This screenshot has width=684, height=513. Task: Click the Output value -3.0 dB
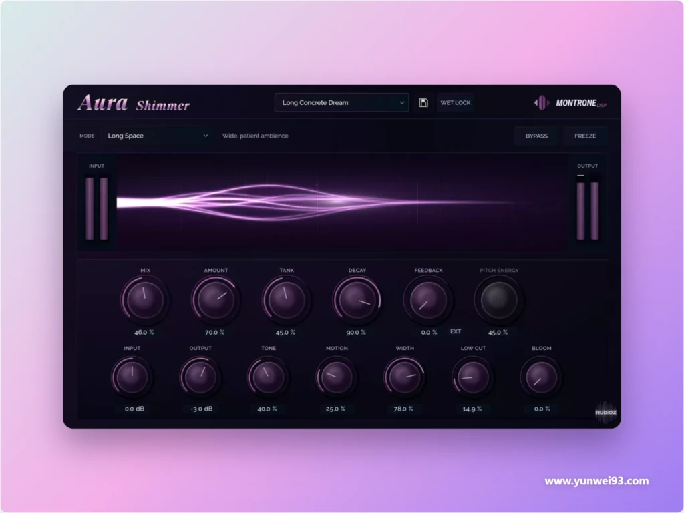(x=202, y=409)
